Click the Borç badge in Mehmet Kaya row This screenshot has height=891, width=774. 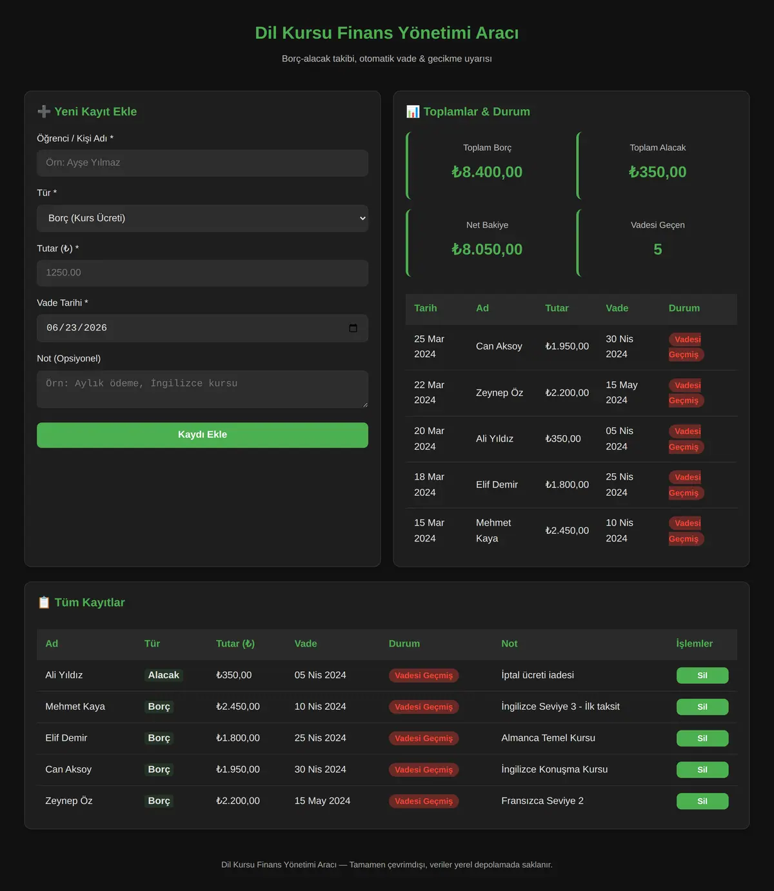(x=159, y=707)
